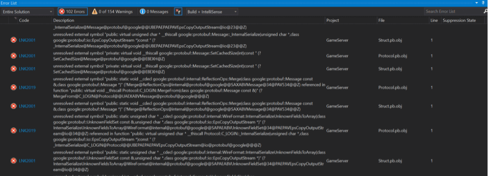
Task: Select Struct.pb.obj in the SetCachedSize row
Action: (390, 69)
